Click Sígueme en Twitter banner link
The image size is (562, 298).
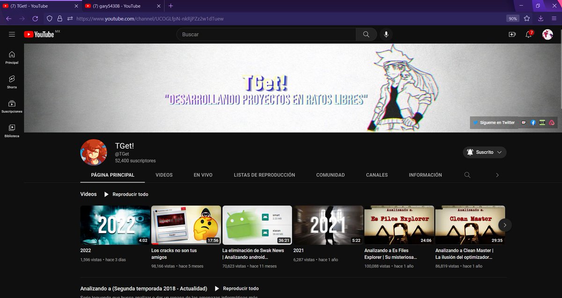[x=494, y=122]
